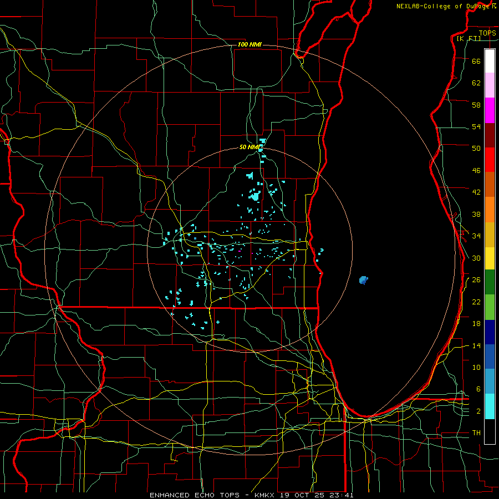Image resolution: width=499 pixels, height=499 pixels.
Task: Select the 38 scale value
Action: 476,214
